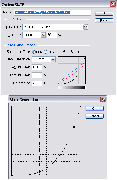
Task: Click the grayscale gradient bar under Gray Ramp
Action: coord(72,88)
